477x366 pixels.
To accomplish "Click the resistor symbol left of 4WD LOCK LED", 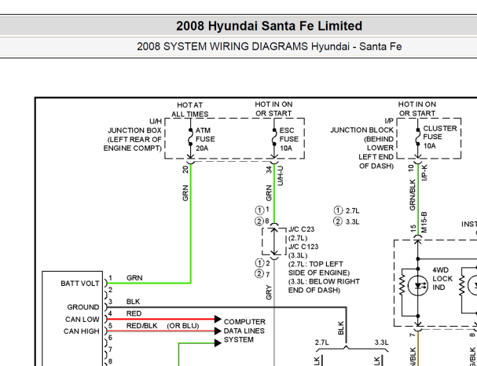I will pyautogui.click(x=402, y=284).
